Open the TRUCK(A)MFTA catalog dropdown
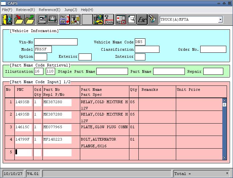The height and width of the screenshot is (178, 233). coord(220,19)
